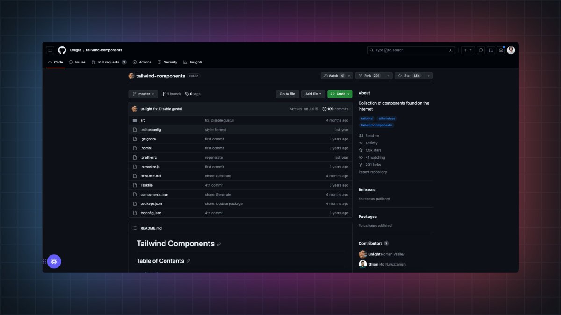The height and width of the screenshot is (315, 561).
Task: Switch to the Pull requests tab
Action: [x=109, y=62]
